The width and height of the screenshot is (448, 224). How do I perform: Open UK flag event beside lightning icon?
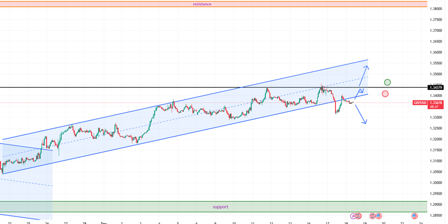coord(358,216)
